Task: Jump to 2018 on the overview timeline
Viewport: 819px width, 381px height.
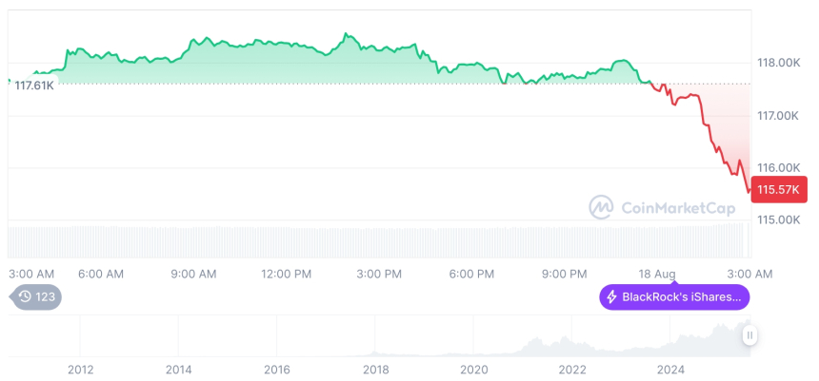Action: [375, 369]
